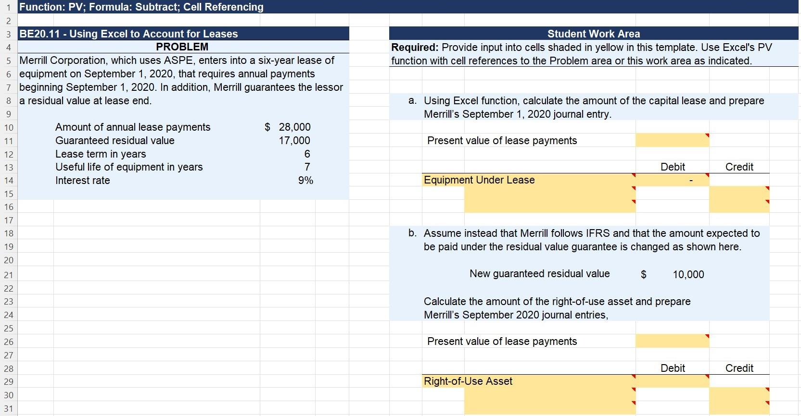Click the Equipment Under Lease account cell

pos(528,180)
